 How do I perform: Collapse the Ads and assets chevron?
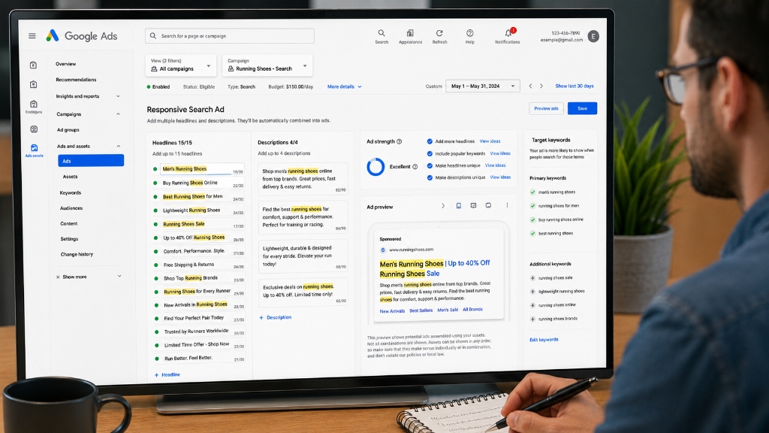click(x=118, y=147)
